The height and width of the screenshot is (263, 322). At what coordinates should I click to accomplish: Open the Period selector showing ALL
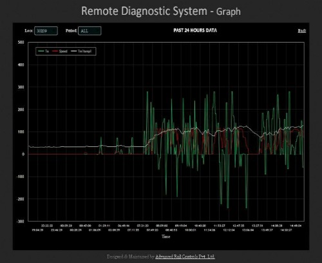click(90, 31)
